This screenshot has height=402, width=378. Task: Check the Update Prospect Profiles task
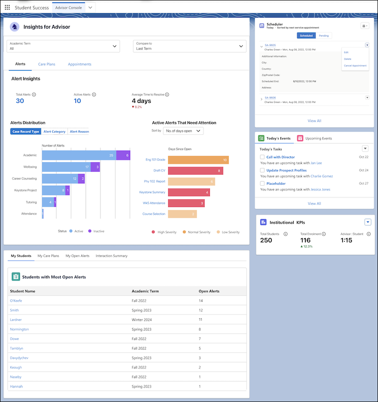click(x=262, y=170)
